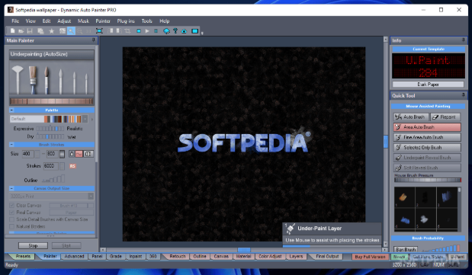Open the Plug-ins menu
This screenshot has height=275, width=472.
126,21
